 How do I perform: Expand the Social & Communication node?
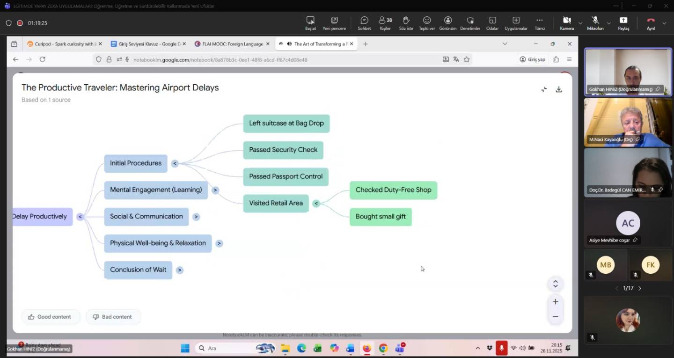(x=196, y=217)
